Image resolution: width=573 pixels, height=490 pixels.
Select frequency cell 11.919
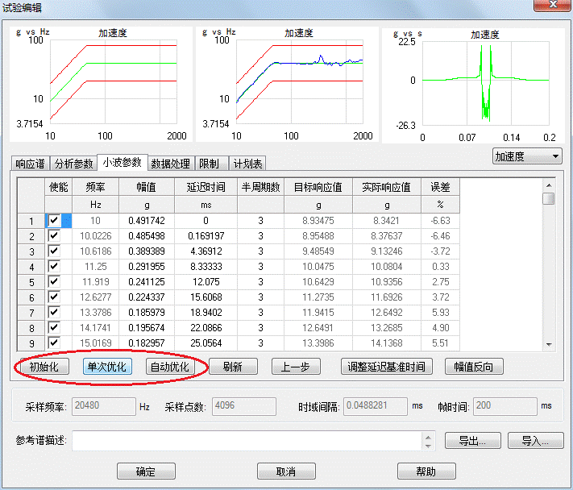(95, 282)
